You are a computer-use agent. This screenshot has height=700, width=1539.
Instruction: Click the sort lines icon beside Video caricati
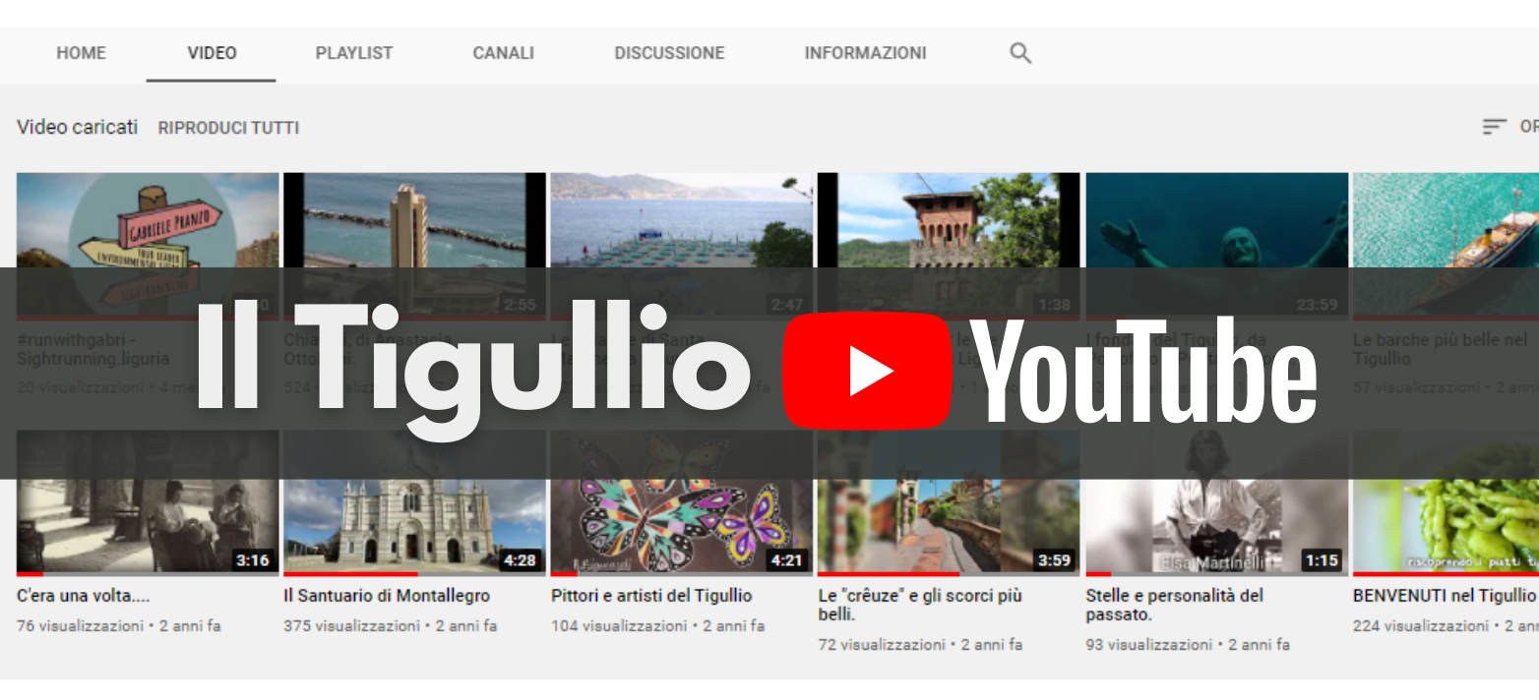point(1494,127)
